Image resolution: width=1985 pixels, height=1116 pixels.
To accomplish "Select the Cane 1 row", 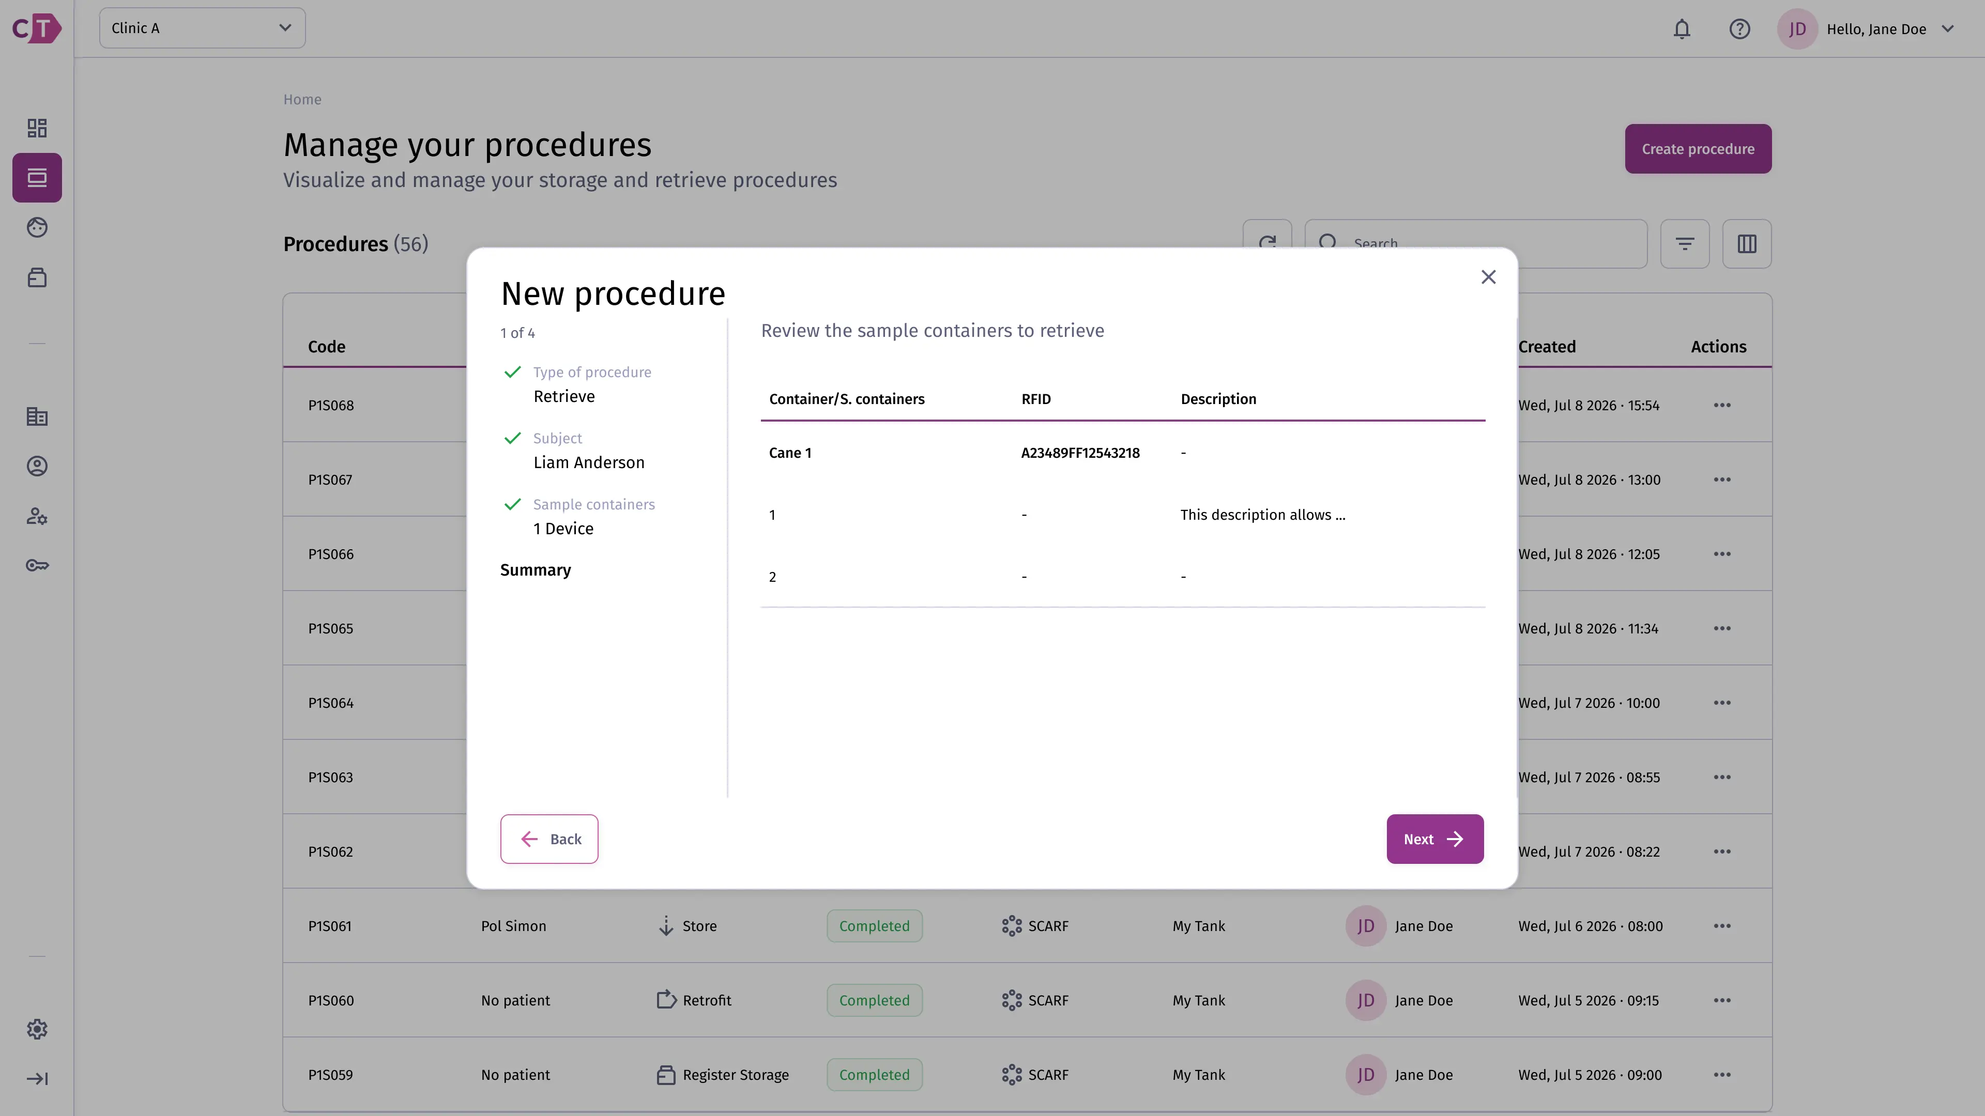I will click(1122, 453).
